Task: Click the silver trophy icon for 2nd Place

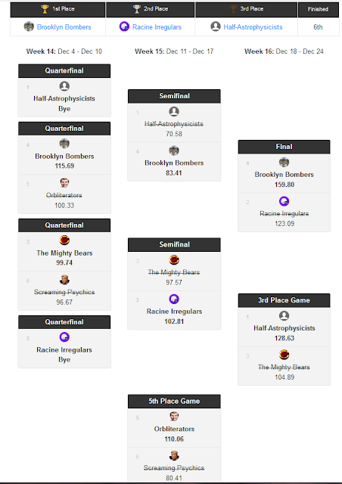Action: coord(136,9)
